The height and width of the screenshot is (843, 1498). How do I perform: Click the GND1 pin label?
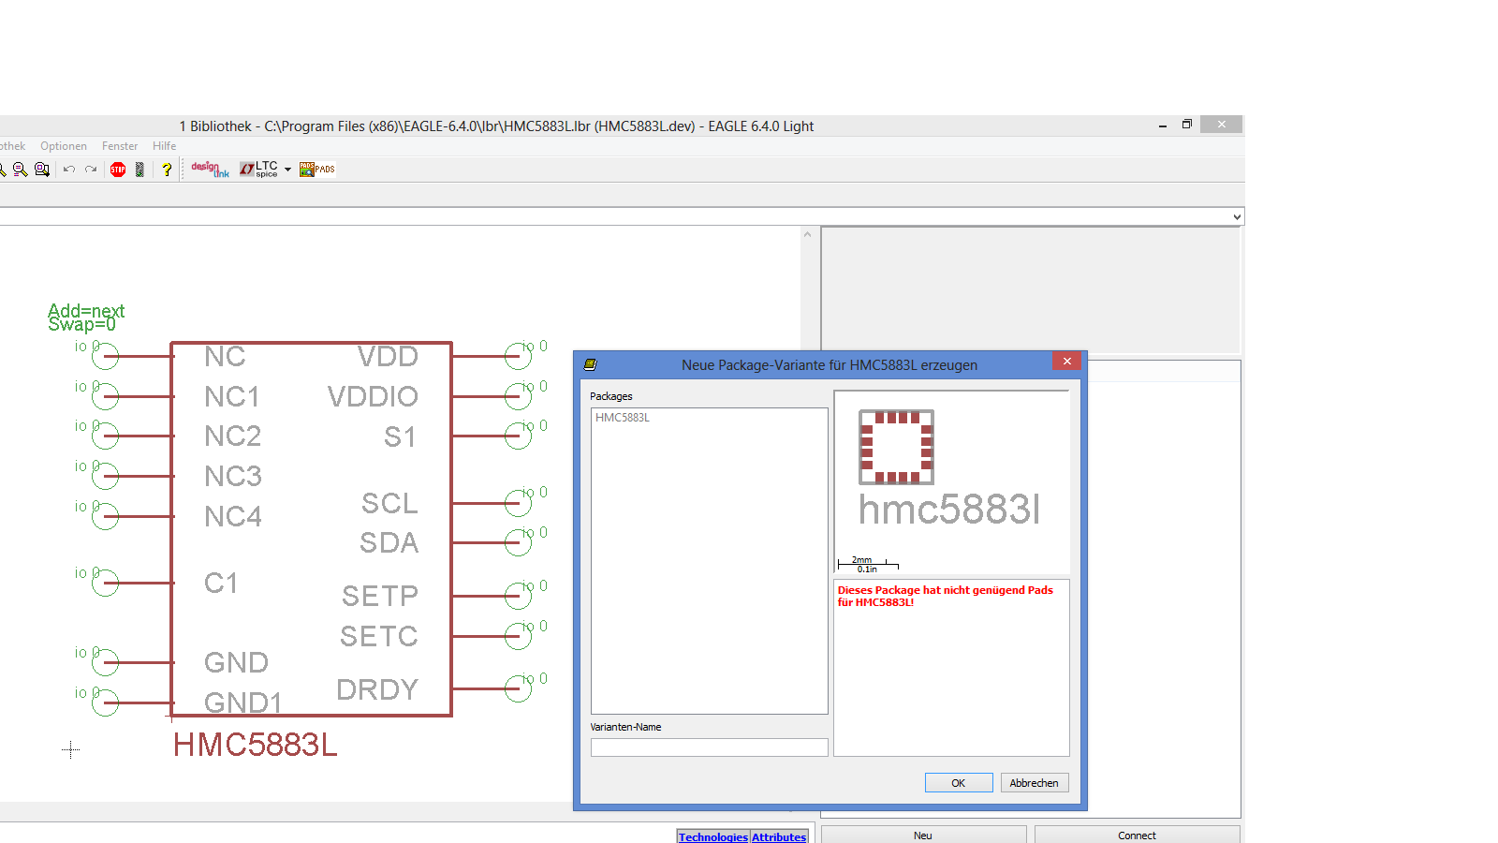click(x=243, y=702)
